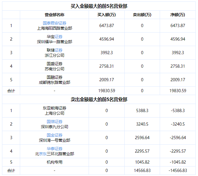The width and height of the screenshot is (198, 176).
Task: Select the 买入额(万) column header
Action: click(x=106, y=15)
